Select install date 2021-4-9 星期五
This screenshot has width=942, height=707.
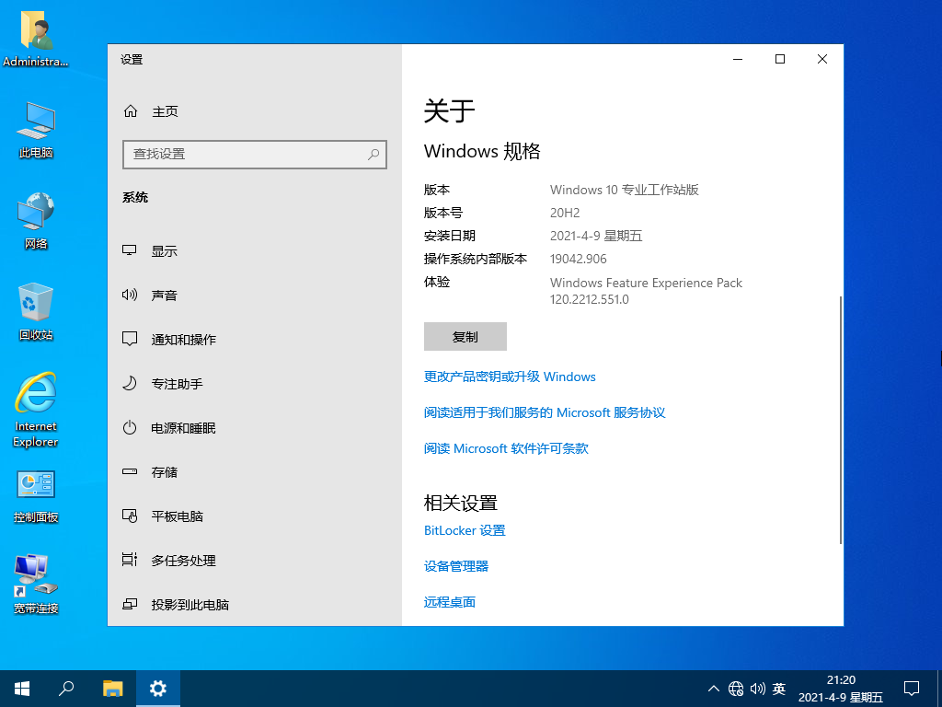coord(596,236)
